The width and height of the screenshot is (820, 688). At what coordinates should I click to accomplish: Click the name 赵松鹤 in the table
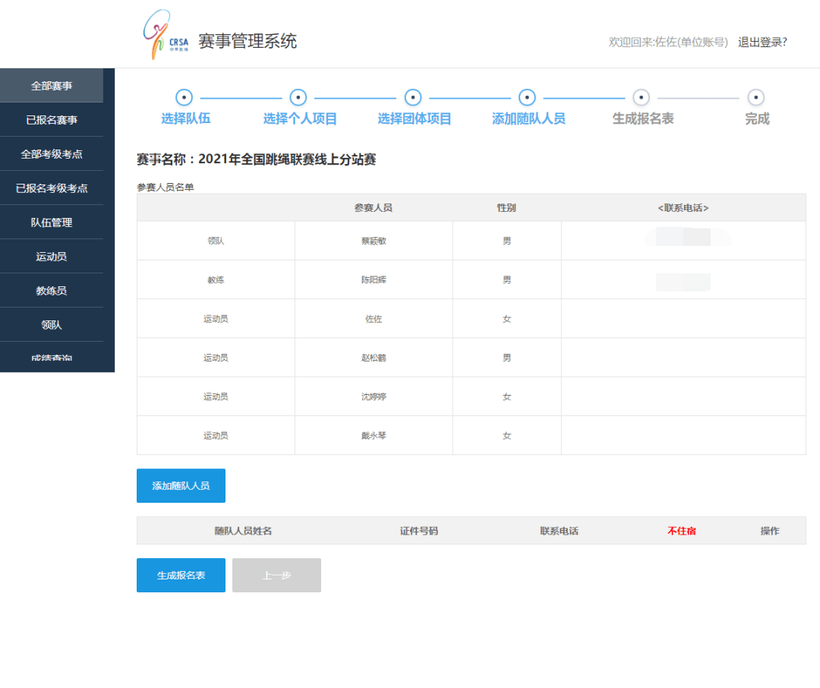(374, 358)
